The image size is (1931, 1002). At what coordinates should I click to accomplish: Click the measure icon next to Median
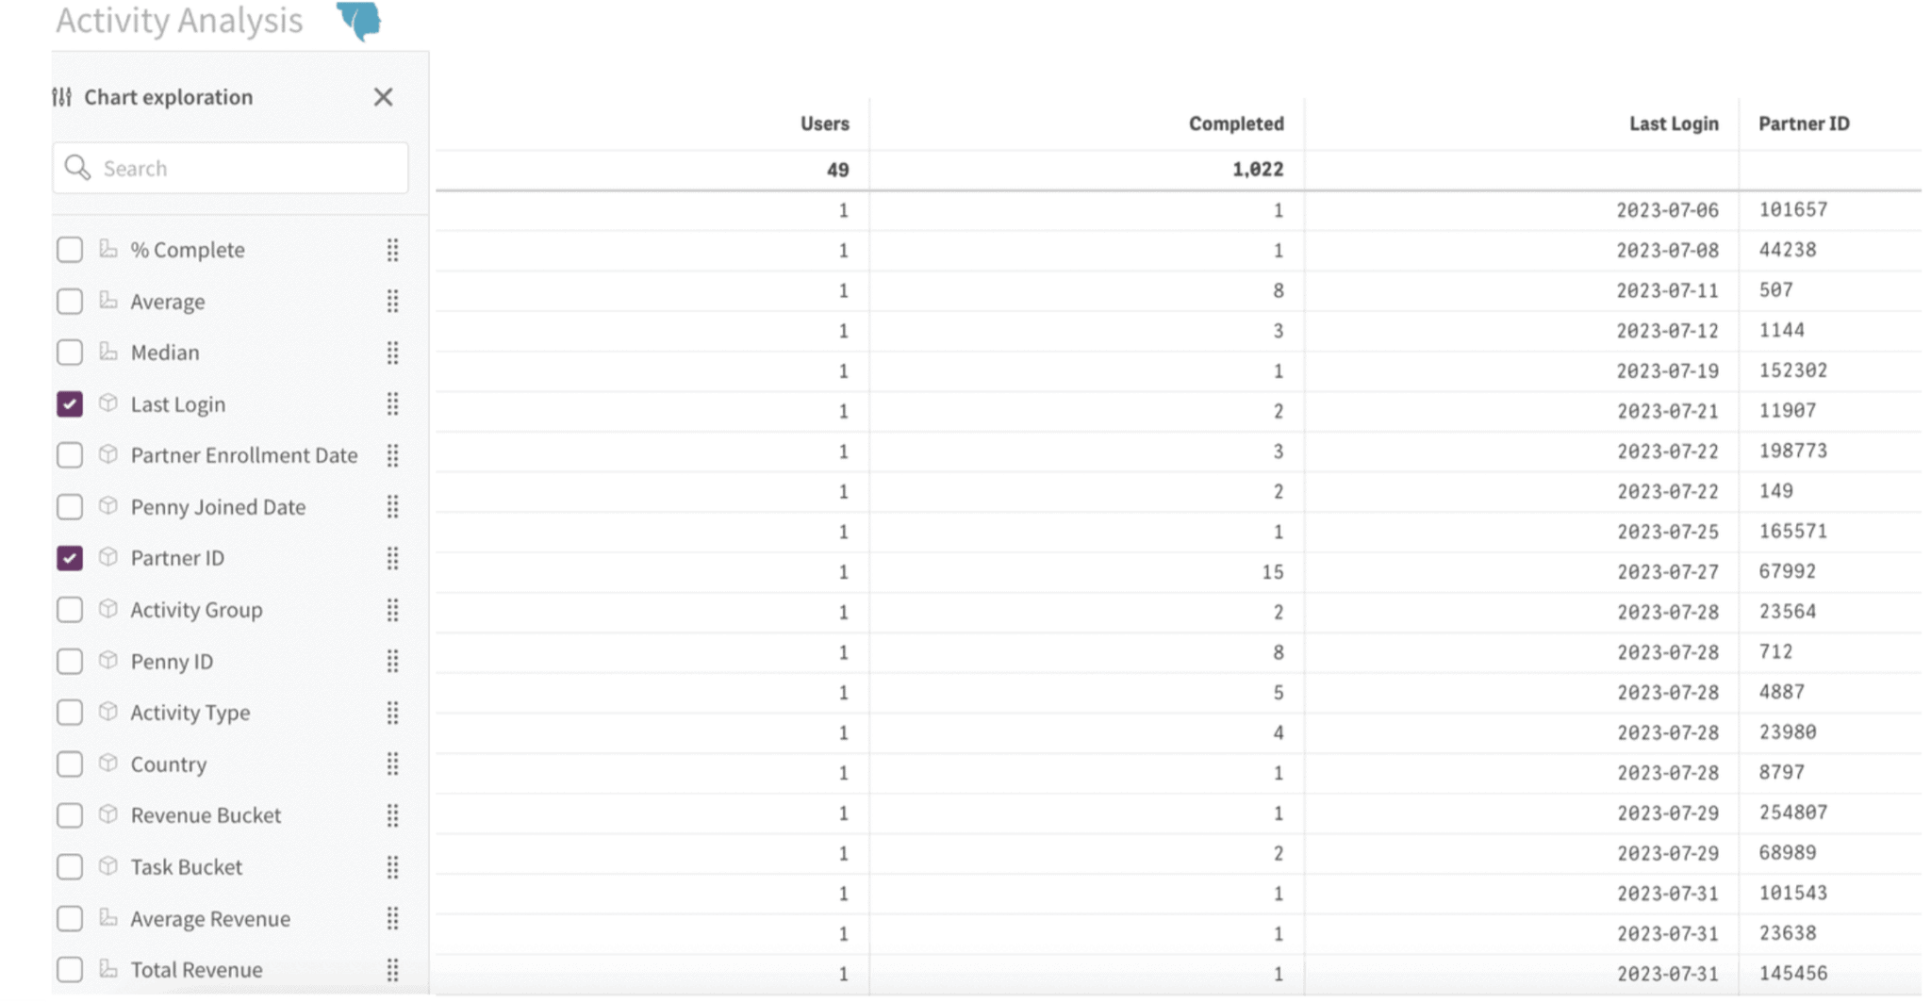(108, 353)
